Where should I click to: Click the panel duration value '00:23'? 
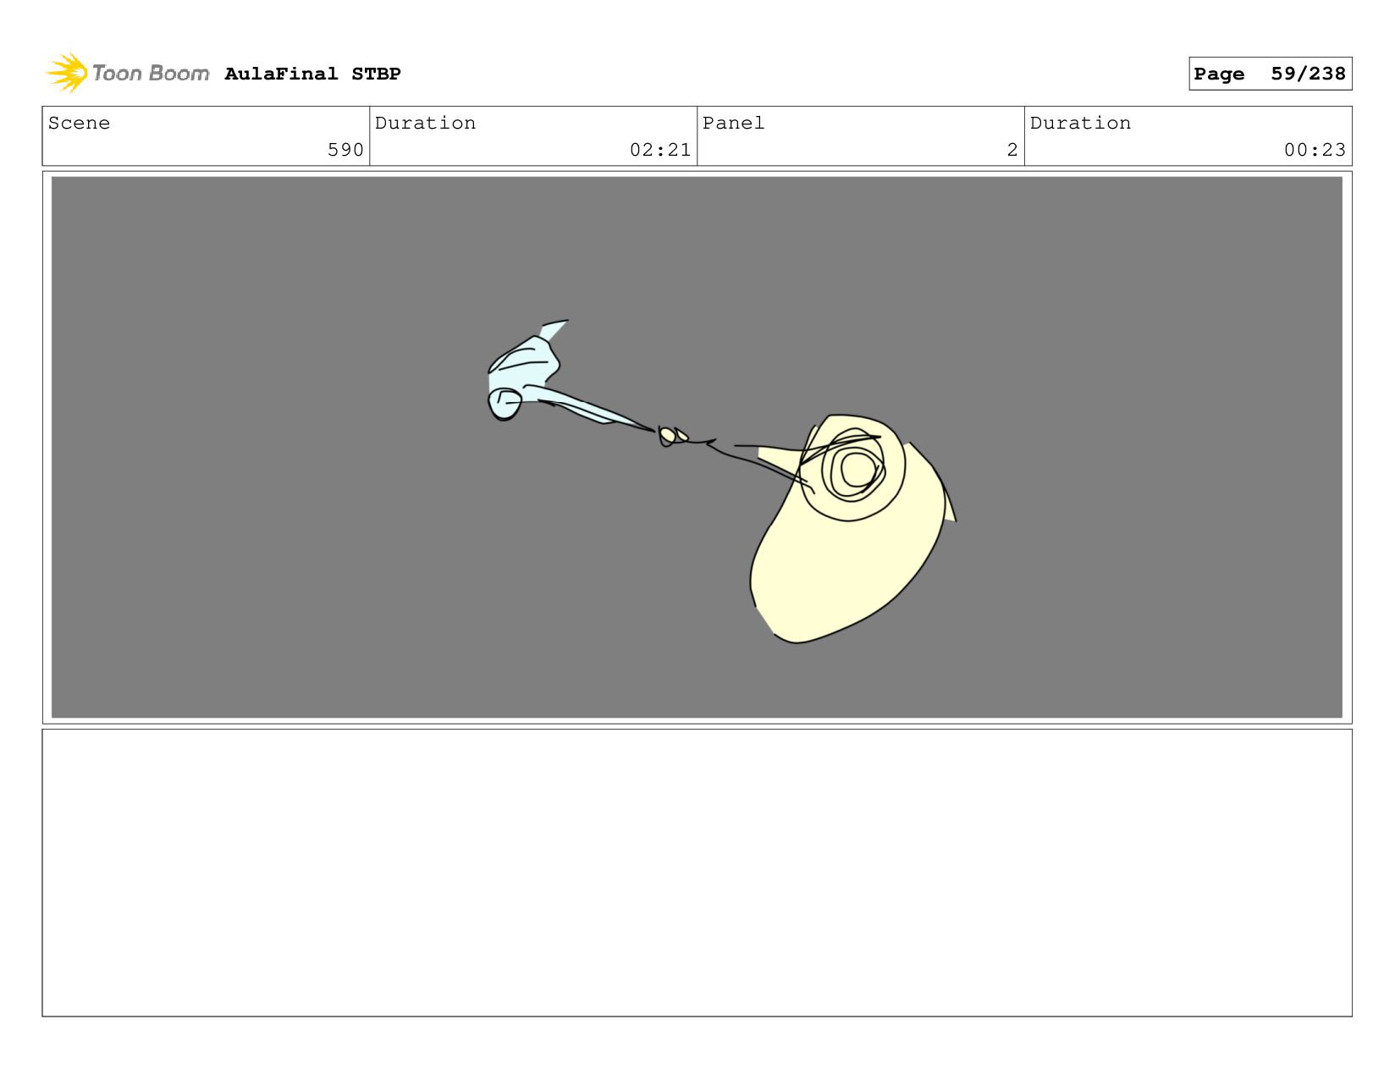tap(1315, 150)
